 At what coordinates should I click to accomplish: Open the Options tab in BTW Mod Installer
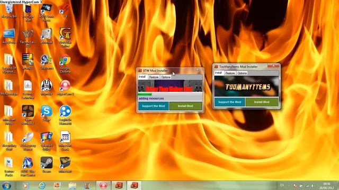click(x=166, y=77)
